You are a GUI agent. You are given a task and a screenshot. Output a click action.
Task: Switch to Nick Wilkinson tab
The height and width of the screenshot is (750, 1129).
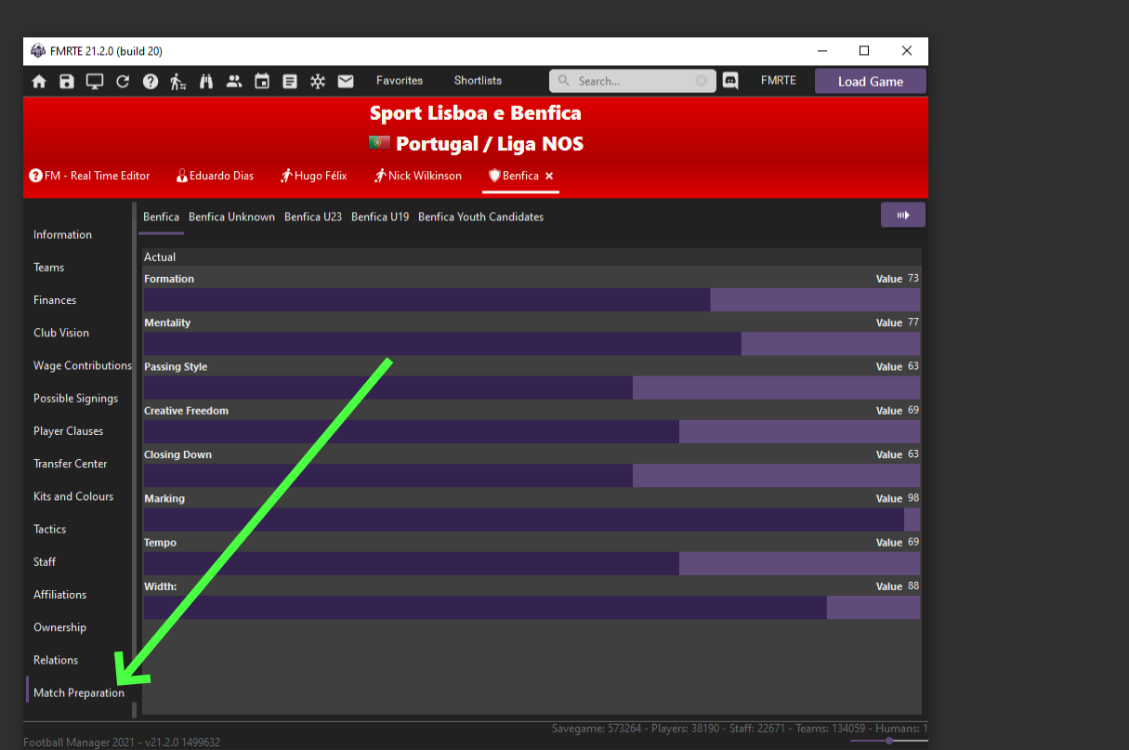[x=418, y=176]
